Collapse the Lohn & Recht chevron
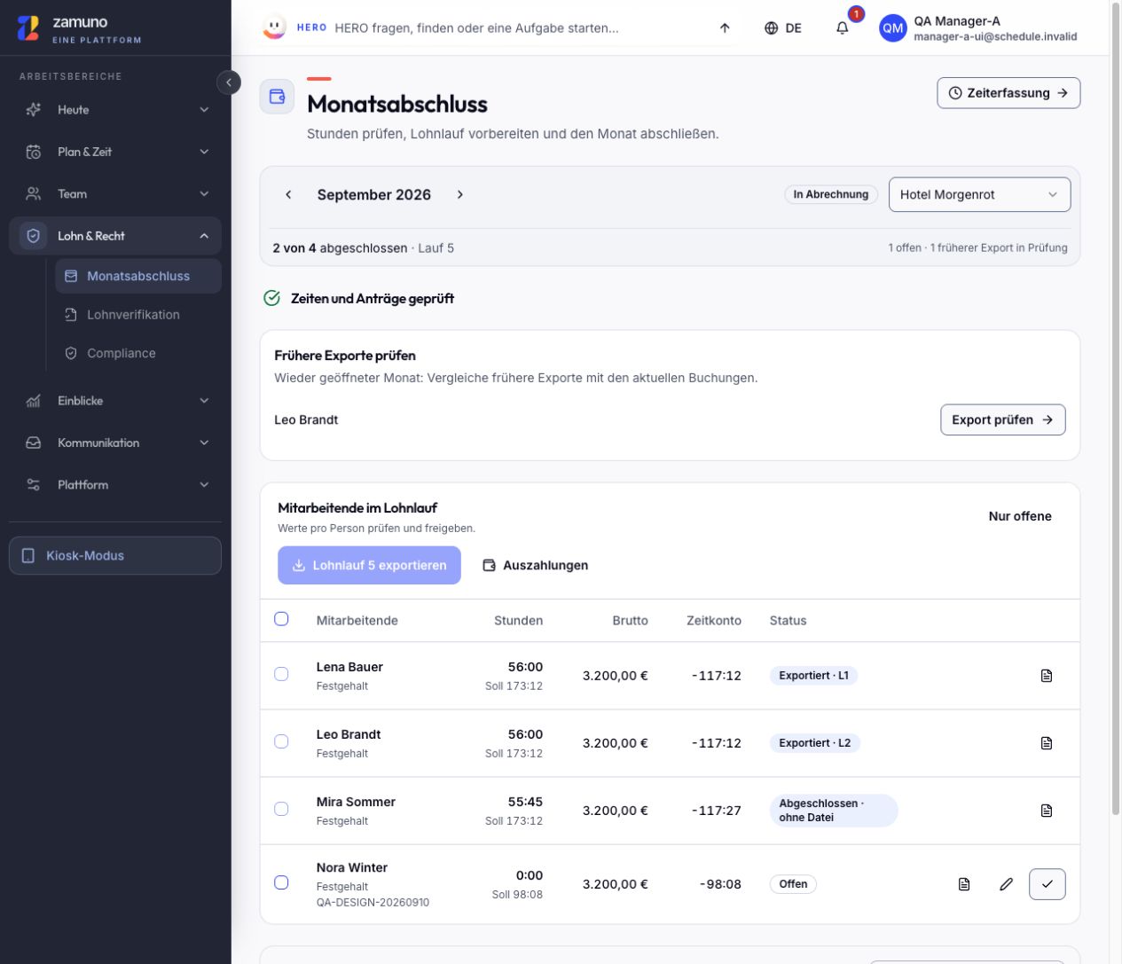This screenshot has height=964, width=1122. (204, 236)
